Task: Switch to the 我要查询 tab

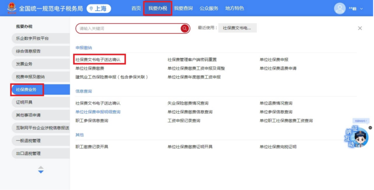Action: (183, 8)
